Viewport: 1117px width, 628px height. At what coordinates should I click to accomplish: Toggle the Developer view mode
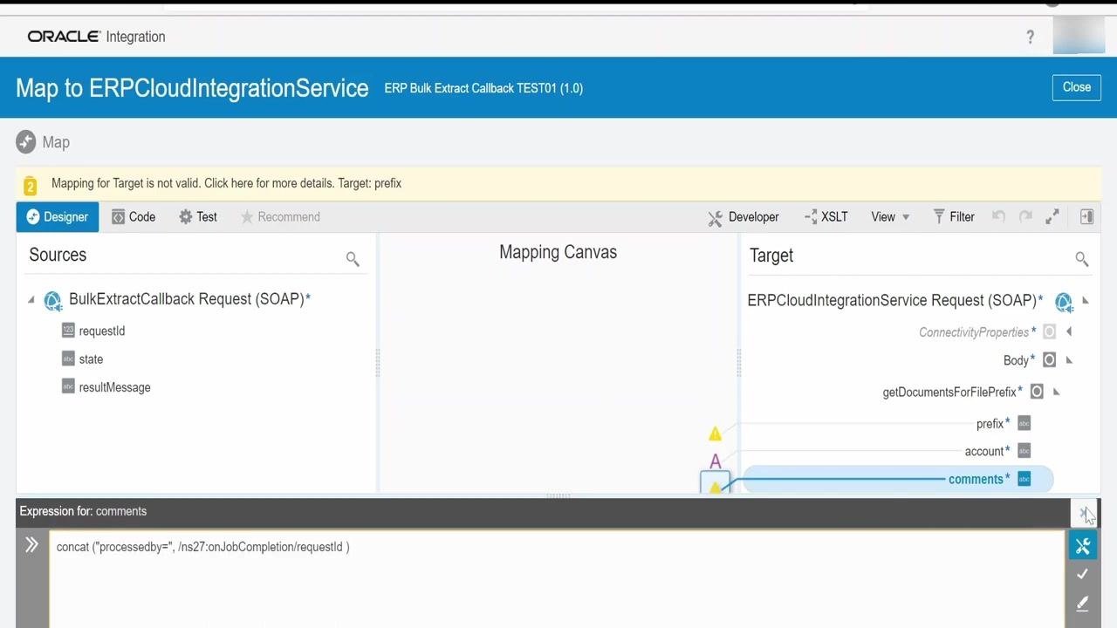[x=744, y=217]
